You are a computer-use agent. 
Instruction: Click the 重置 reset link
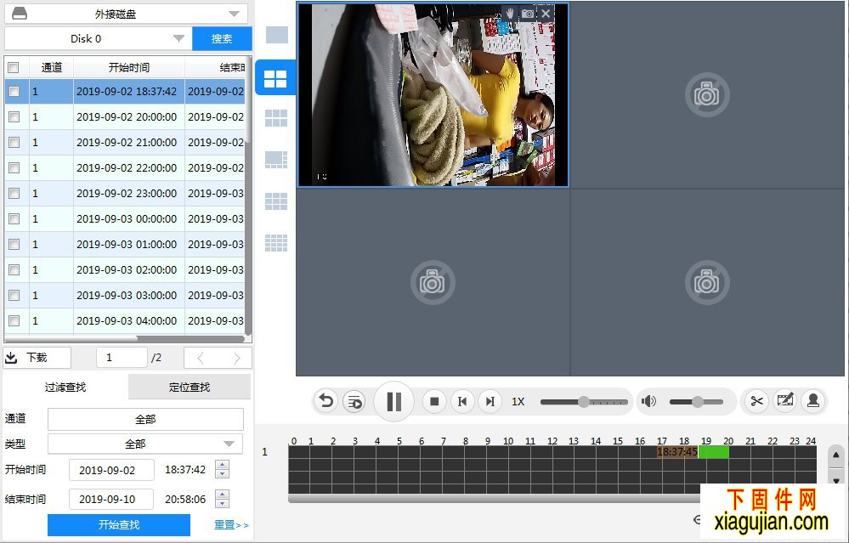(x=231, y=524)
